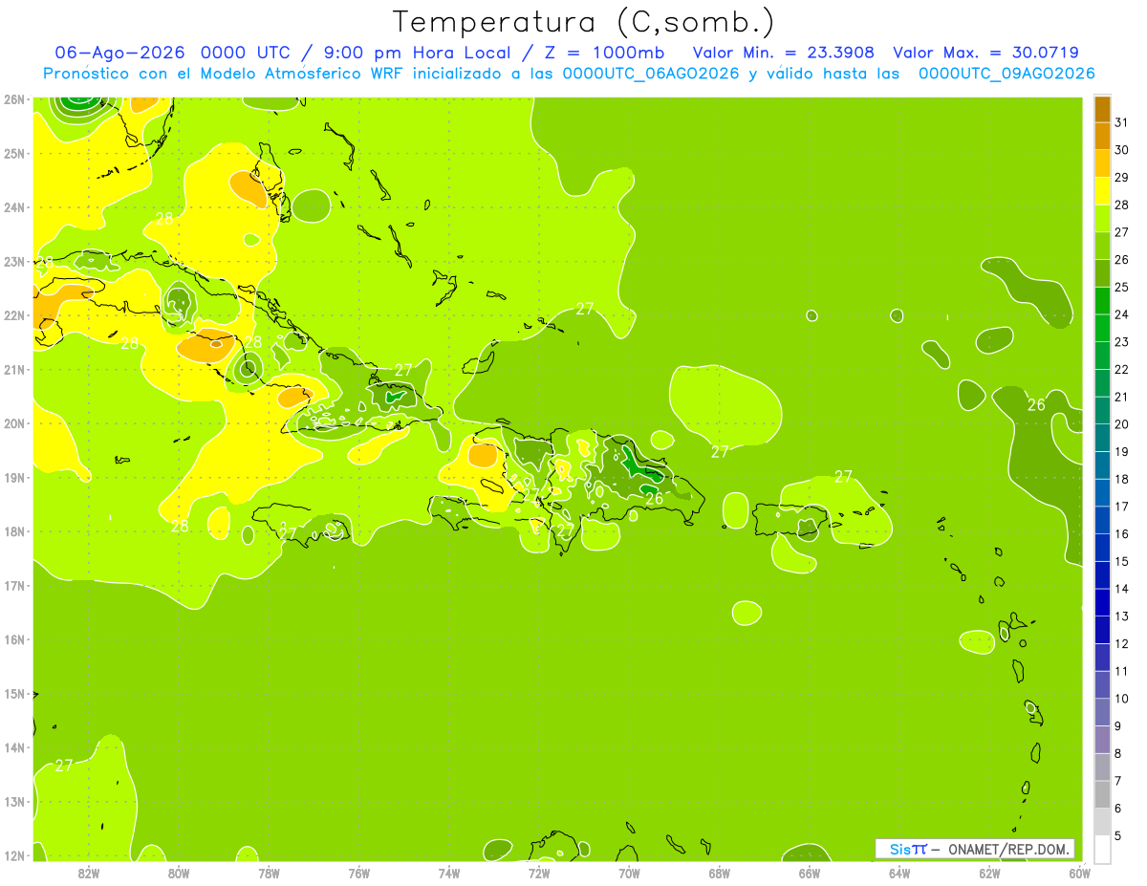The width and height of the screenshot is (1147, 886).
Task: Click the 80W longitude axis label
Action: click(x=179, y=873)
